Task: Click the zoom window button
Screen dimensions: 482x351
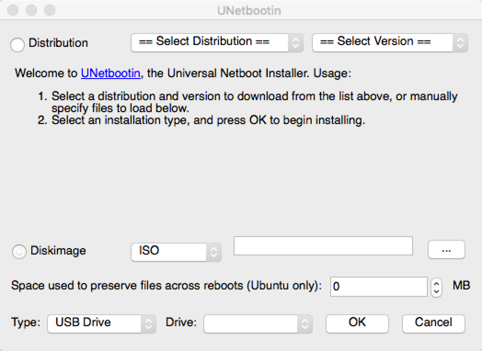Action: [50, 10]
